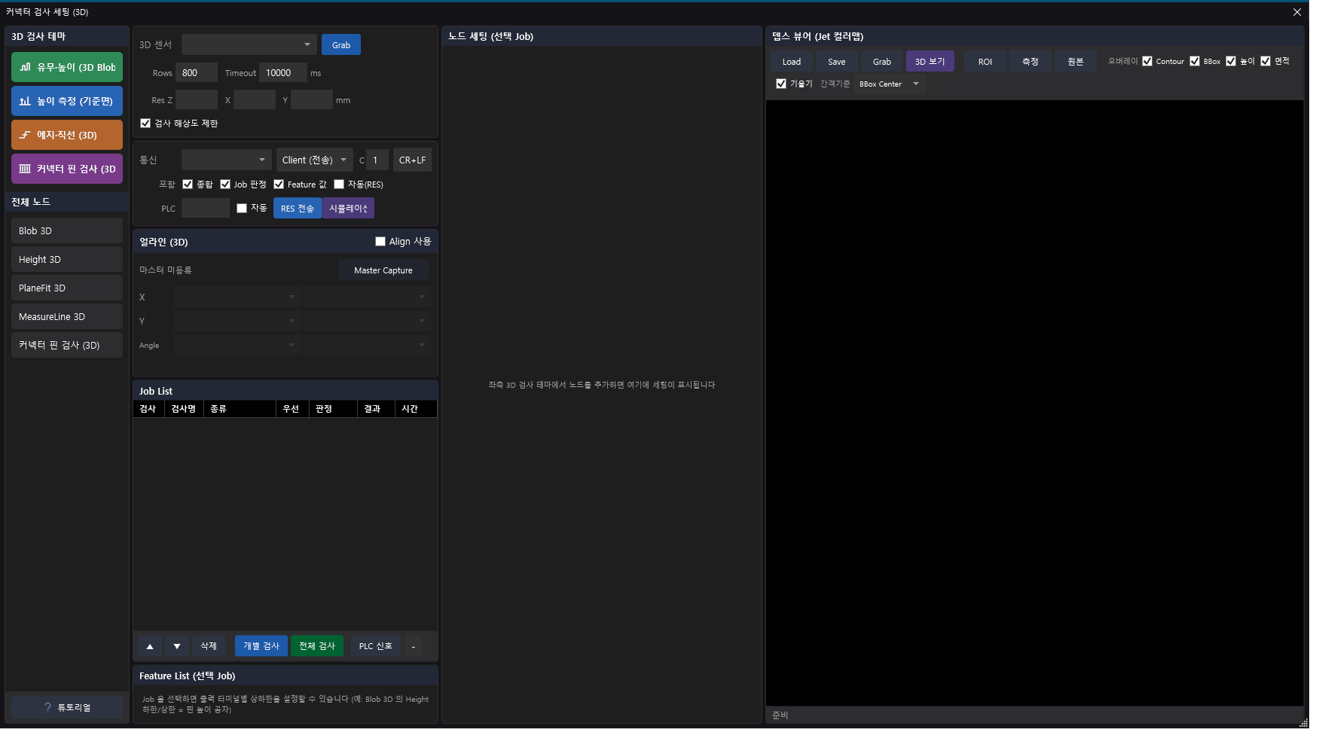Click the RES 전송 button

(x=298, y=209)
